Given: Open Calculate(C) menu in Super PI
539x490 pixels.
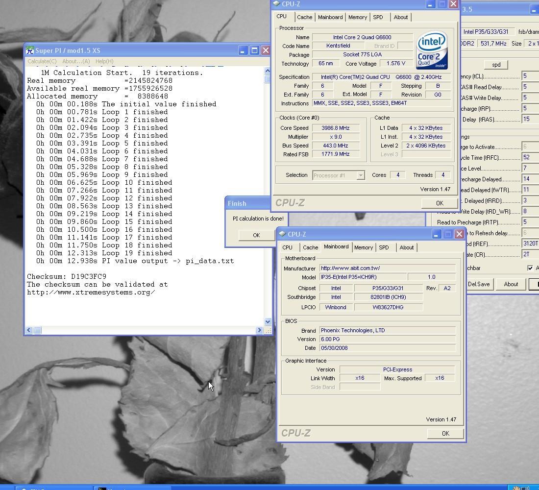Looking at the screenshot, I should (x=42, y=61).
